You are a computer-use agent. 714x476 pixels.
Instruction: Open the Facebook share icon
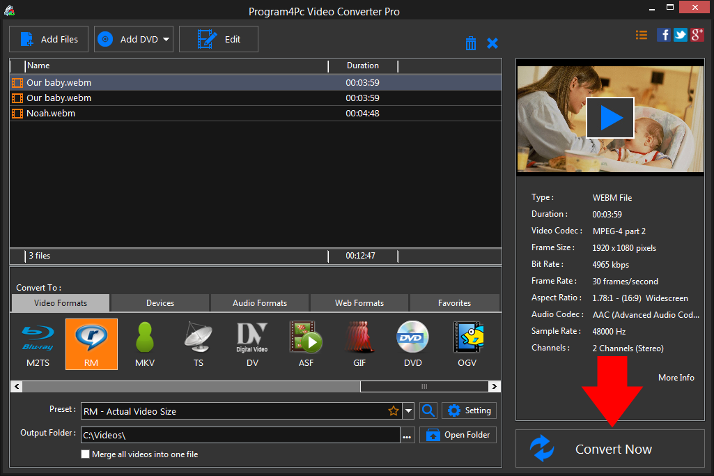tap(663, 34)
